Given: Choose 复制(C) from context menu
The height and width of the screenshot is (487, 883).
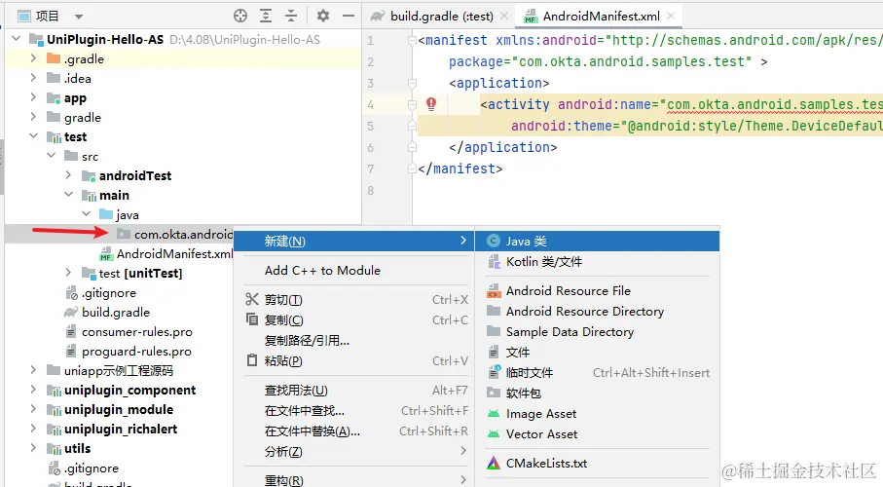Looking at the screenshot, I should pos(354,320).
